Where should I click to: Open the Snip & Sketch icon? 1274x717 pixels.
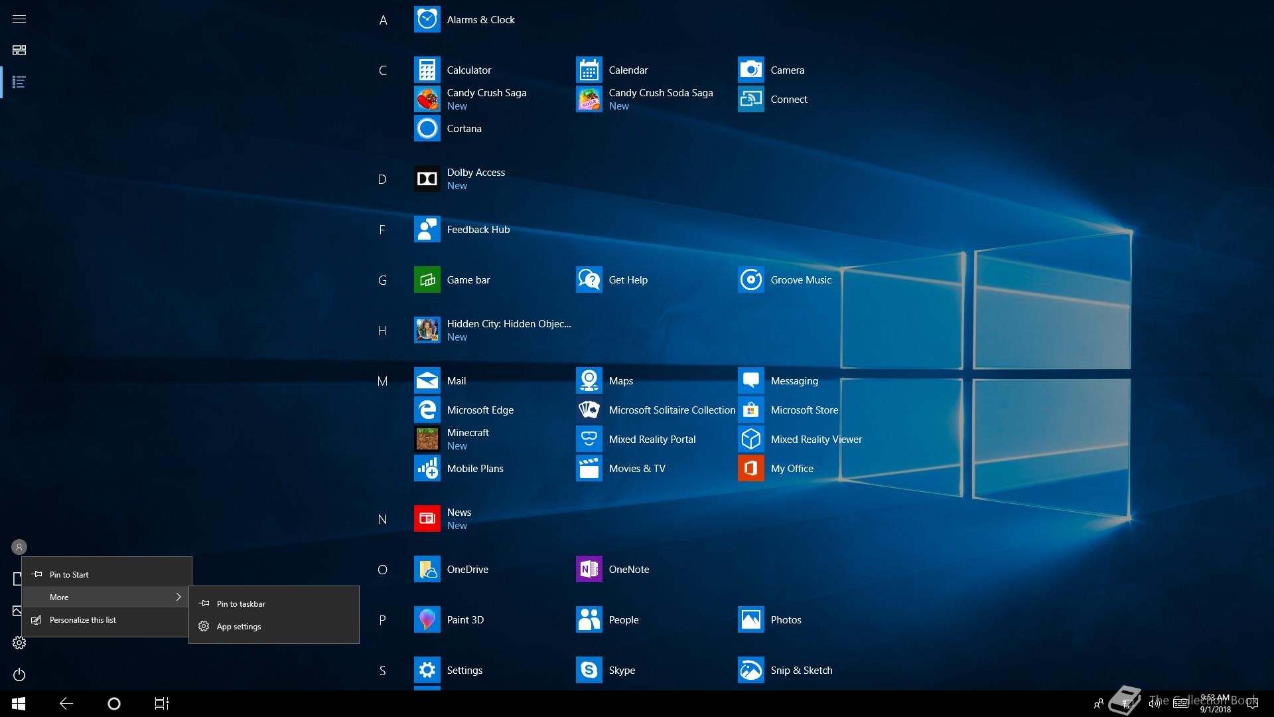[750, 671]
